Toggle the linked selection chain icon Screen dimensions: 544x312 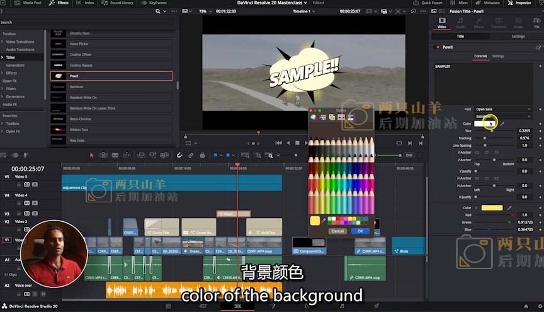(x=190, y=155)
